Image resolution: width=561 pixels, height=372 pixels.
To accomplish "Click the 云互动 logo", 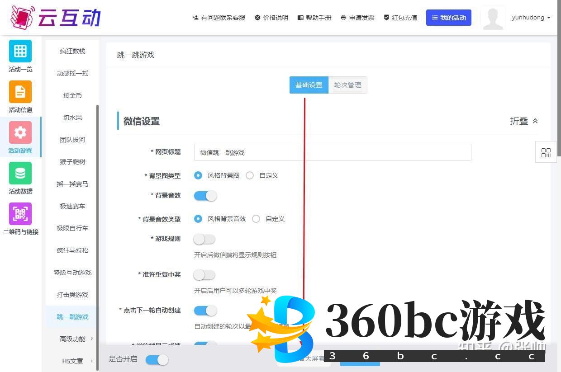I will pos(55,18).
